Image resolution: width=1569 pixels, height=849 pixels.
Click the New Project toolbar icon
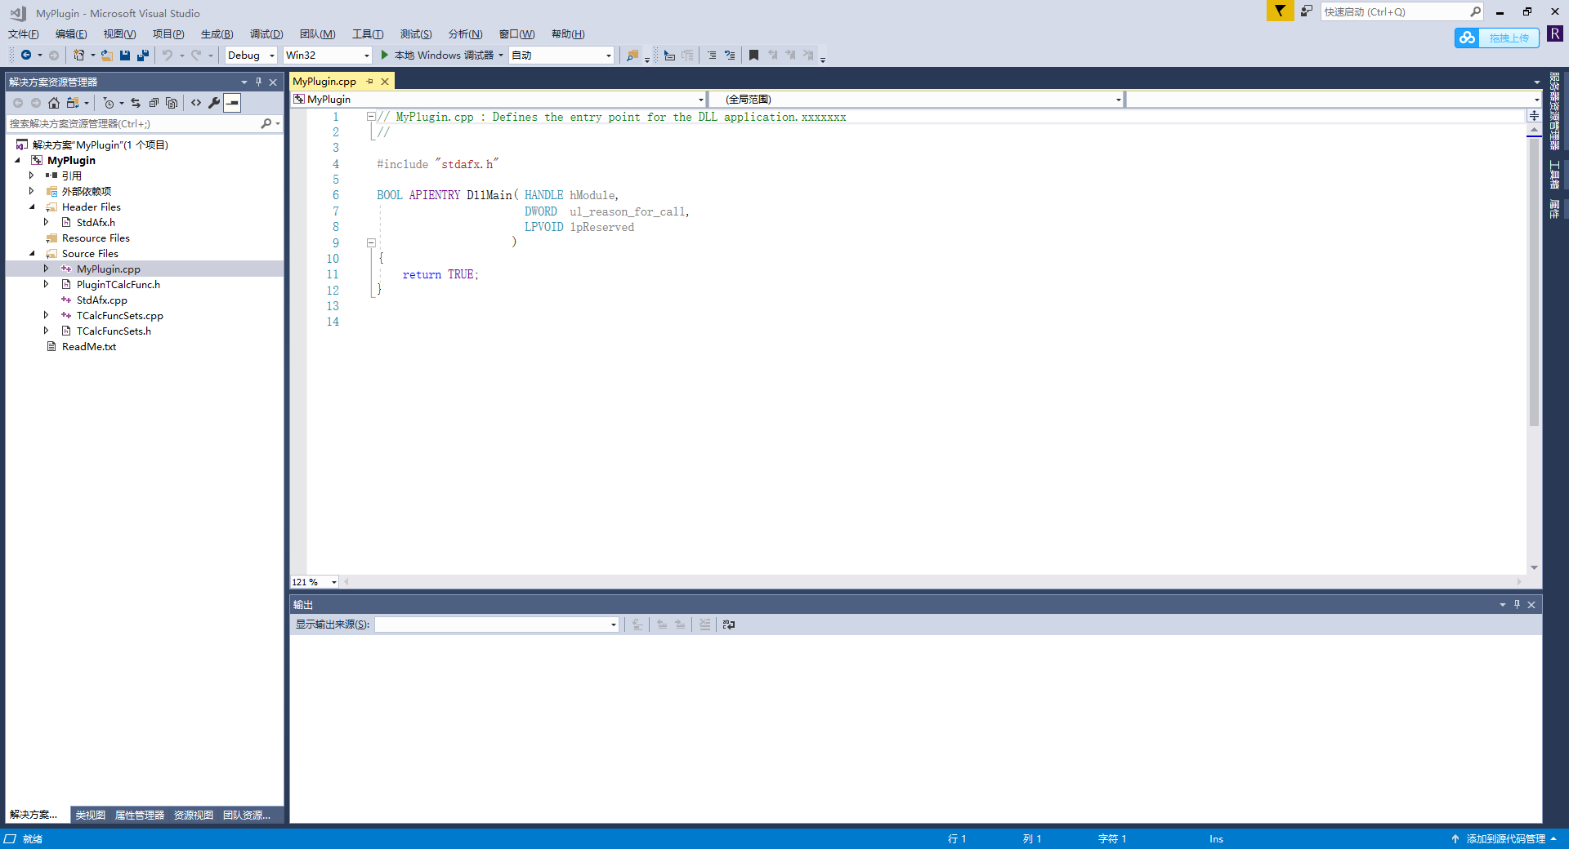pos(78,56)
